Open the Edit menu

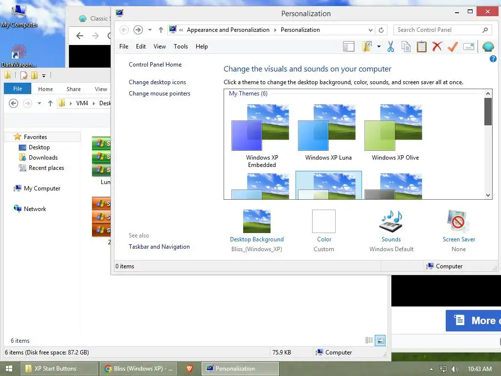point(140,47)
